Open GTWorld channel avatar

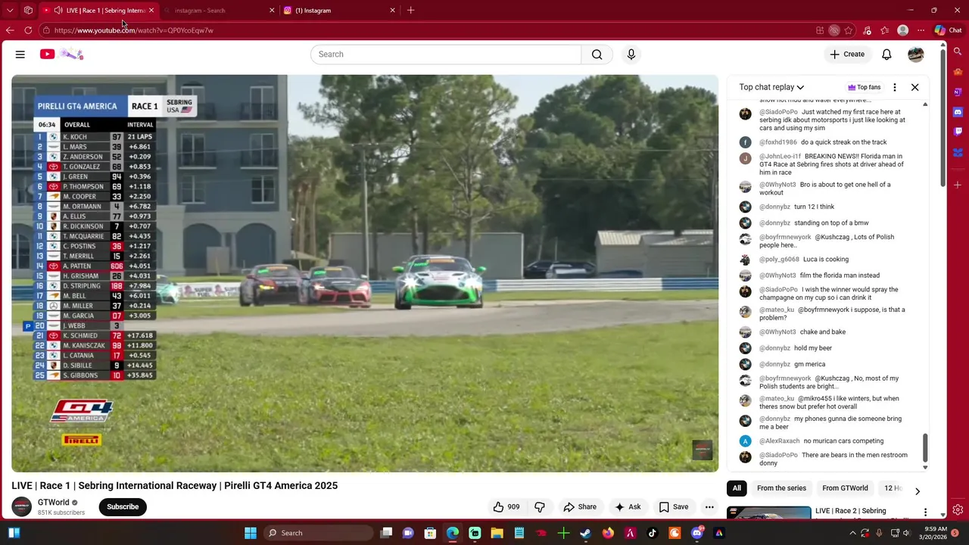22,506
